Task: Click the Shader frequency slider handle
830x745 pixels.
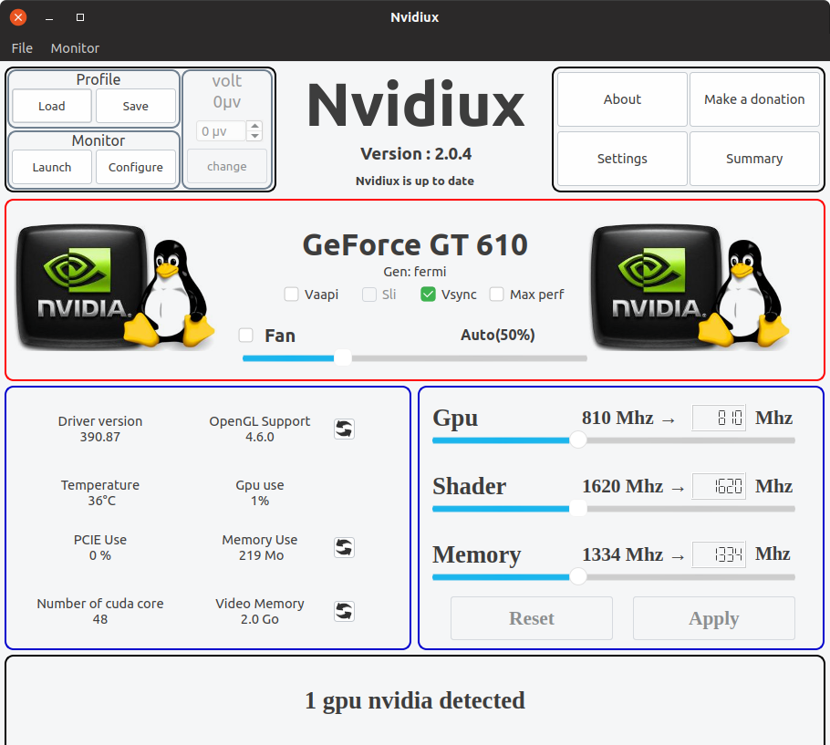Action: 578,509
